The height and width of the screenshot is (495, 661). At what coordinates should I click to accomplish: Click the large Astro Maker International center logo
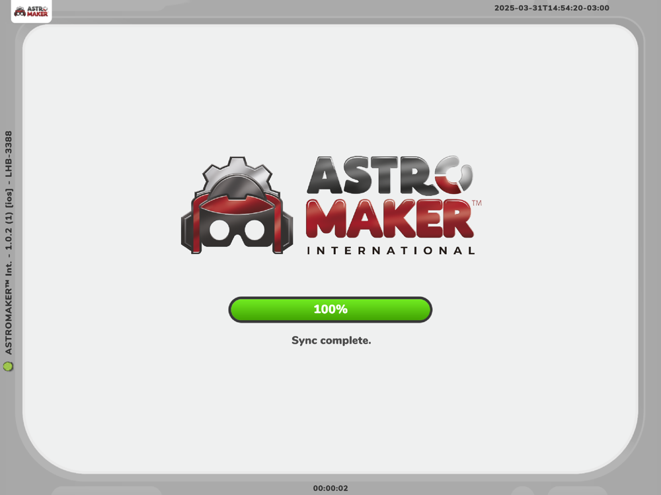click(x=331, y=205)
